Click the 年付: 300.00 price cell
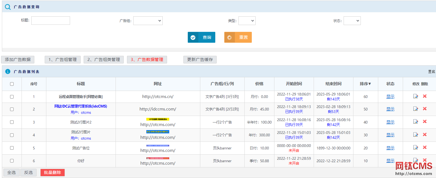The width and height of the screenshot is (436, 178). point(259,135)
